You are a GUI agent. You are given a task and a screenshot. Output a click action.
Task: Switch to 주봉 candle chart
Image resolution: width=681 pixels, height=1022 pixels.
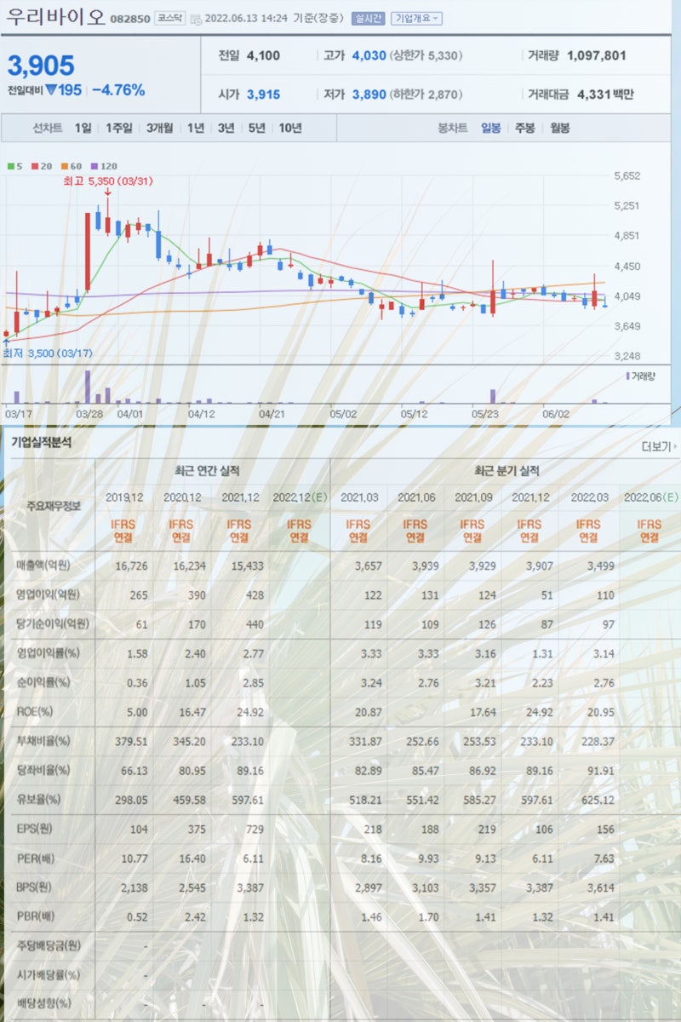click(x=525, y=128)
